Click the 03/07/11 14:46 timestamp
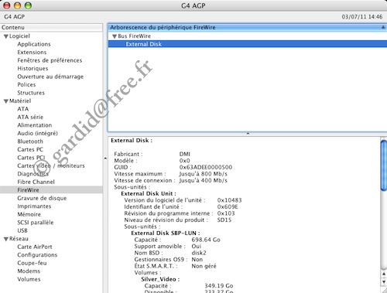 [362, 17]
